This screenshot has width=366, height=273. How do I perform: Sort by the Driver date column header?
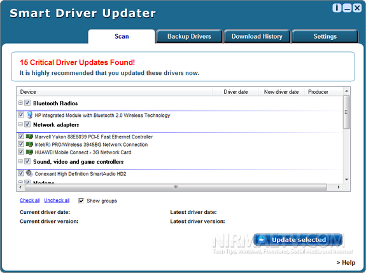236,92
